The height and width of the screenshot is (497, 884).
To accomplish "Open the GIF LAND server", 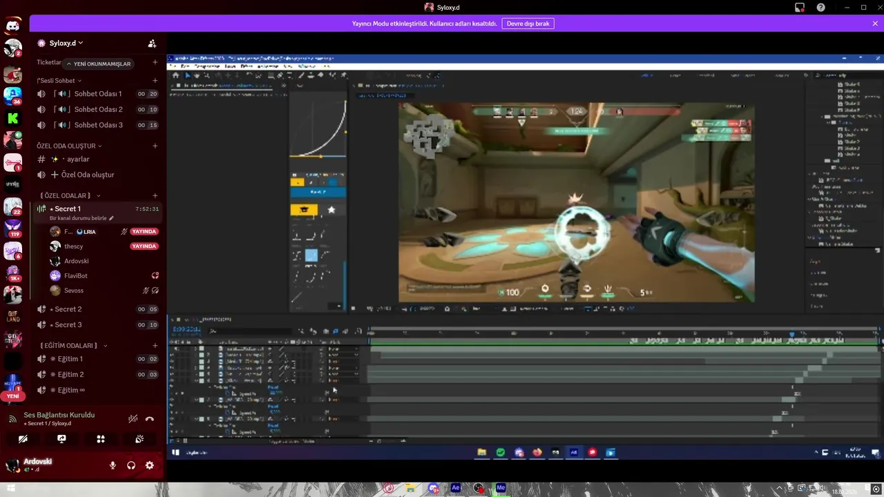I will [12, 318].
